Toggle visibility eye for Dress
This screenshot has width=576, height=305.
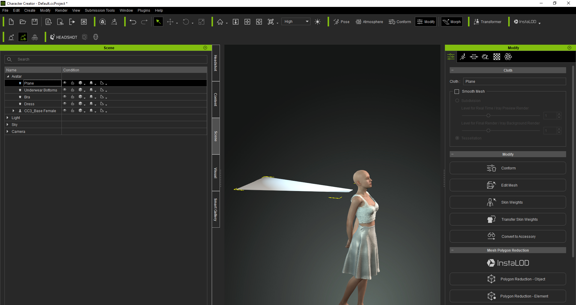pyautogui.click(x=64, y=103)
